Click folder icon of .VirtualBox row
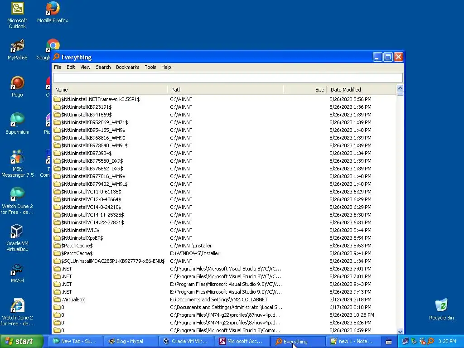Screen dimensions: 464x348 pos(57,300)
